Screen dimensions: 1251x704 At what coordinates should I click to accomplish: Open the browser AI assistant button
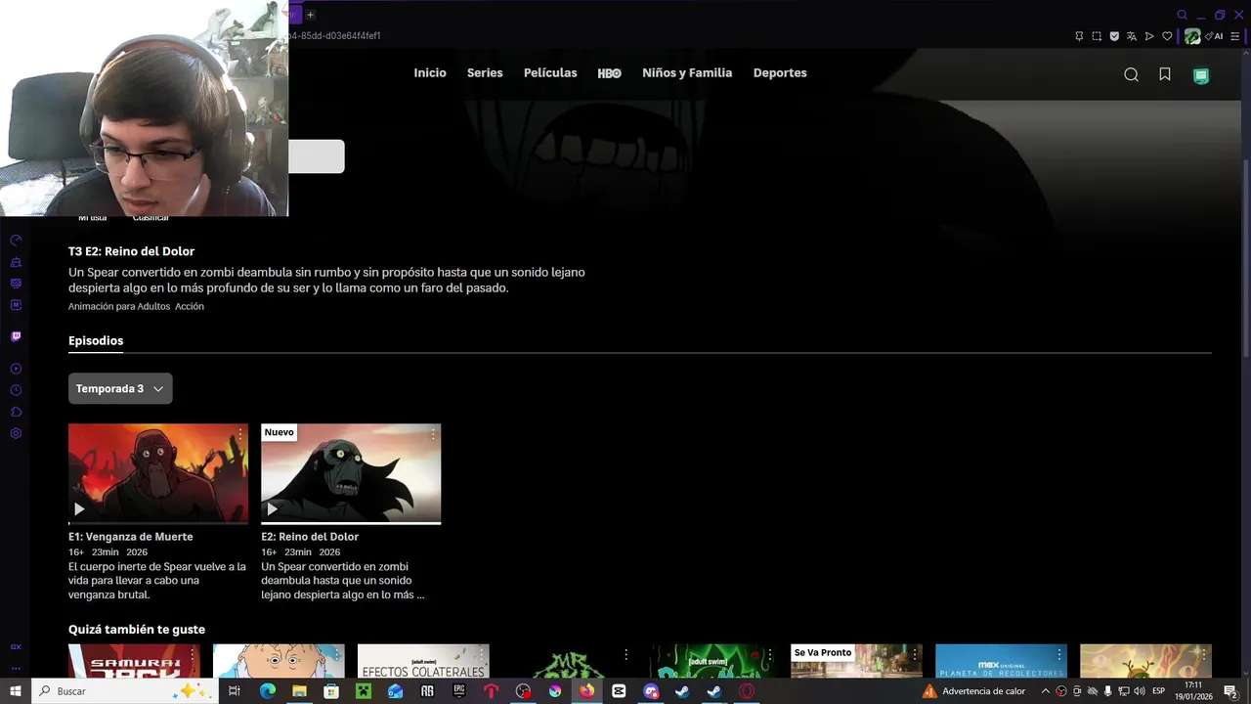click(1215, 36)
